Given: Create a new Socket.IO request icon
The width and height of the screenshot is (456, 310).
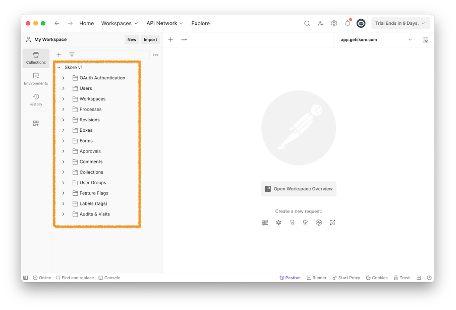Looking at the screenshot, I should point(319,223).
